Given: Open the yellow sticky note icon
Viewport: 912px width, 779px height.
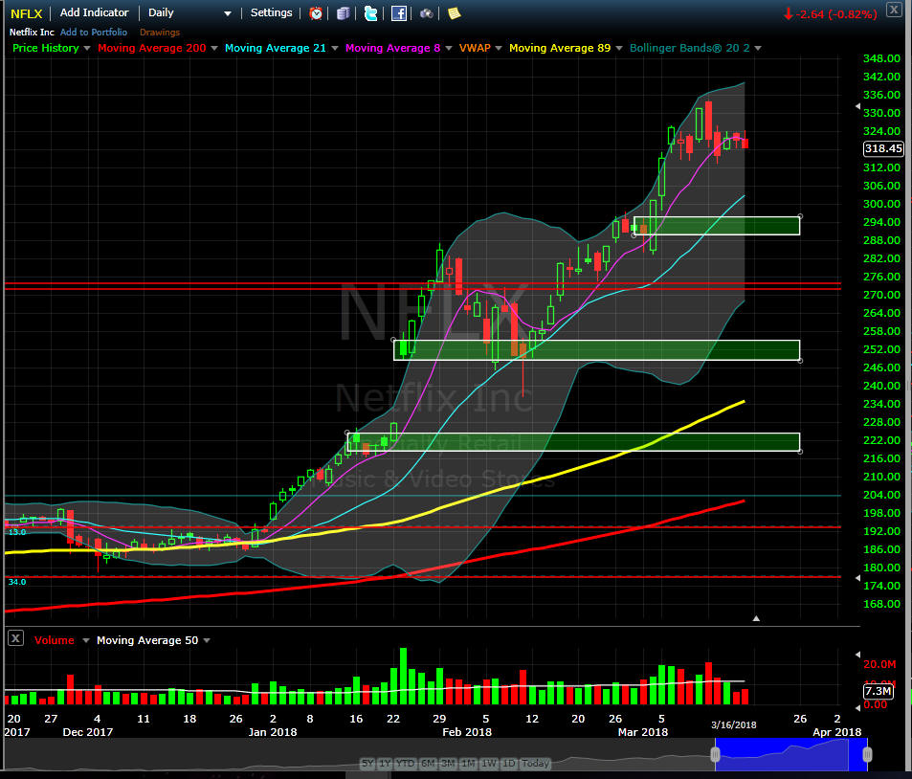Looking at the screenshot, I should 455,13.
